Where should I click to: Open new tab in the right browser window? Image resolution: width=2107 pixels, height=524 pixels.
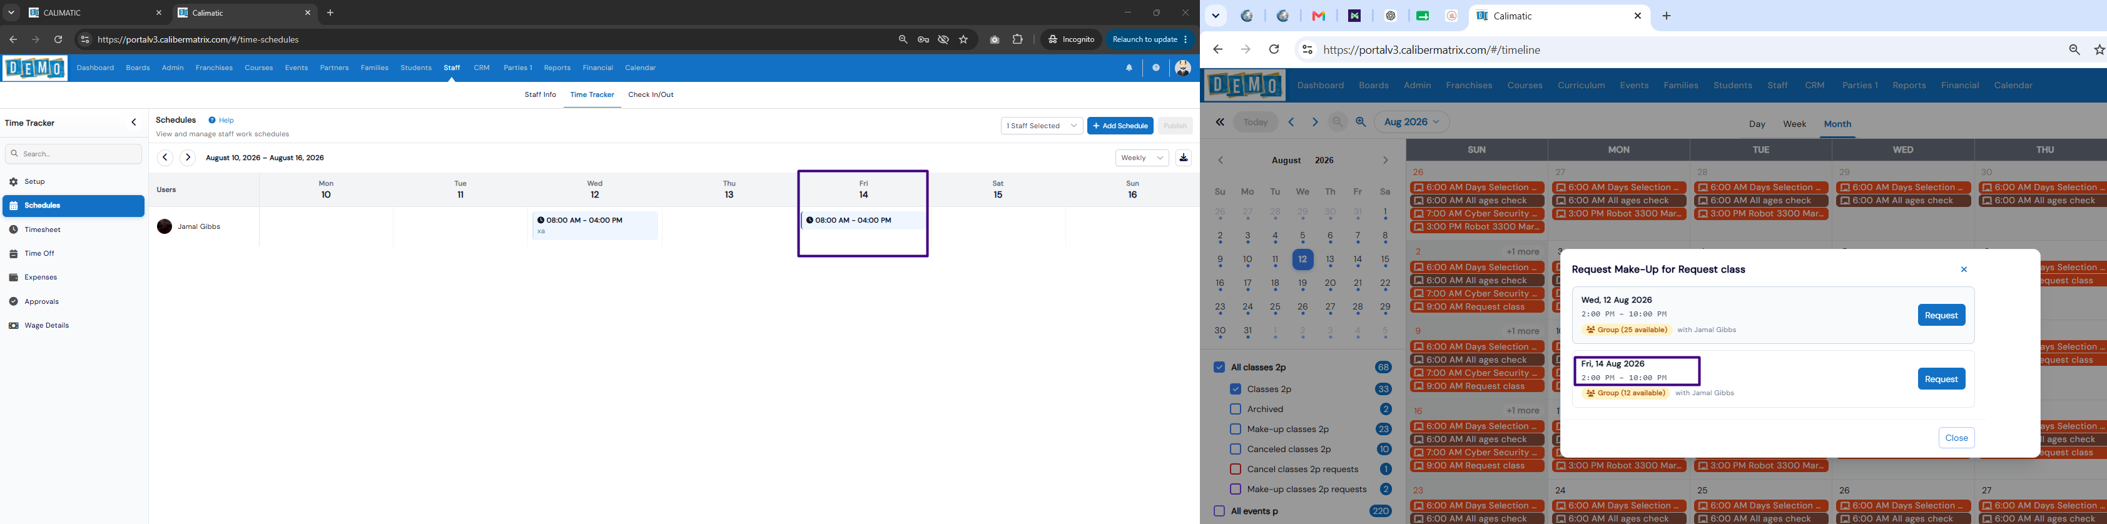[x=1667, y=16]
